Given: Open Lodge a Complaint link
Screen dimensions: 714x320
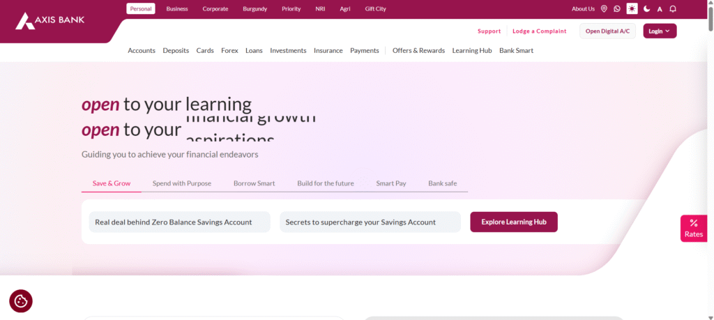Looking at the screenshot, I should coord(539,31).
